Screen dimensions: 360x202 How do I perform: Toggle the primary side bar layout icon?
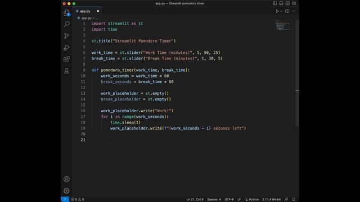(x=274, y=3)
